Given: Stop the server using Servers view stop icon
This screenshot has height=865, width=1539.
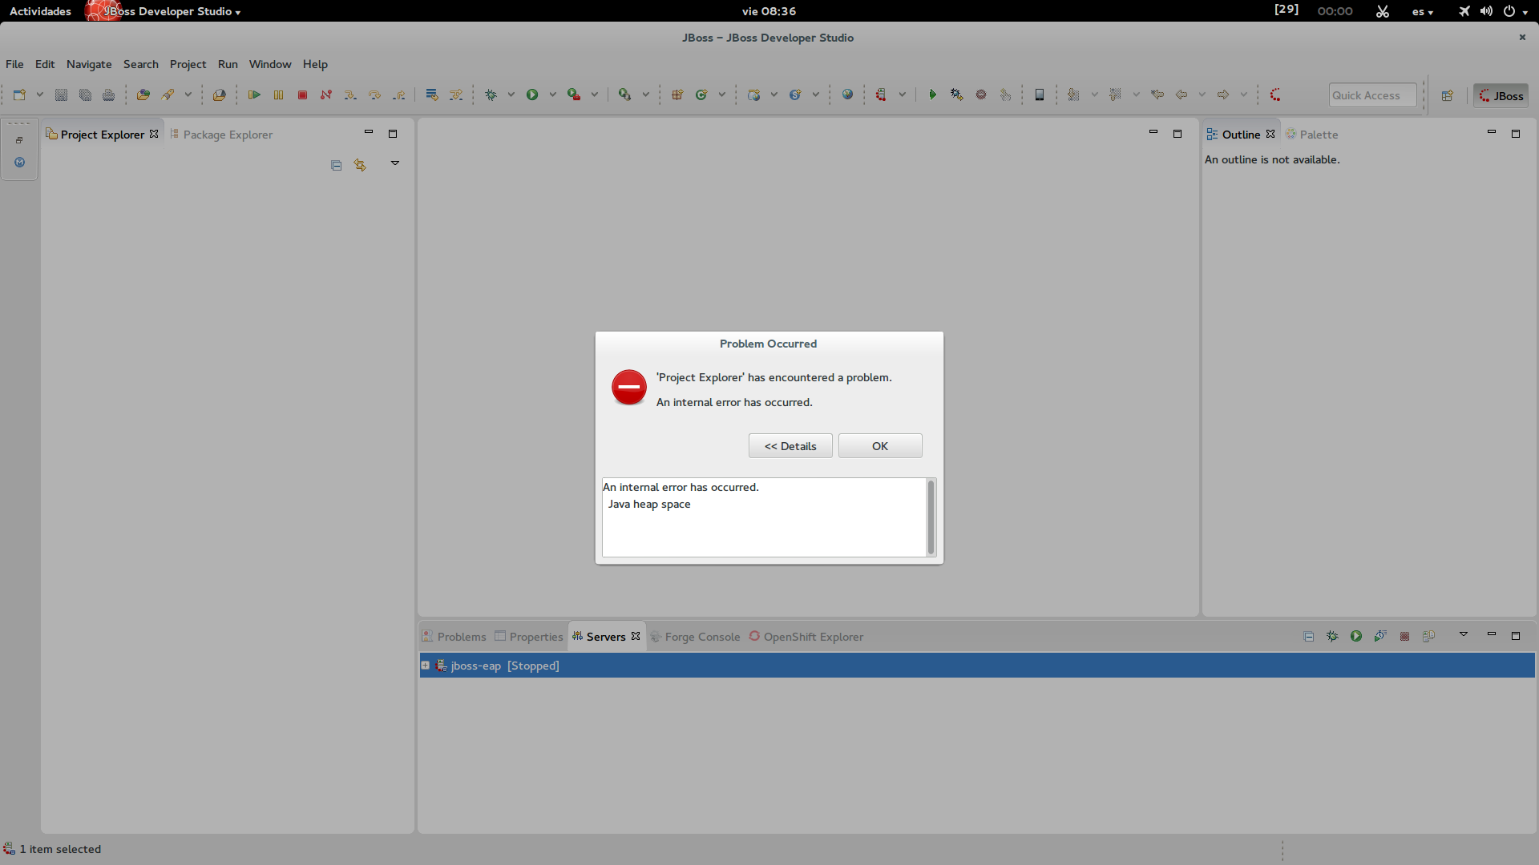Looking at the screenshot, I should (1404, 636).
